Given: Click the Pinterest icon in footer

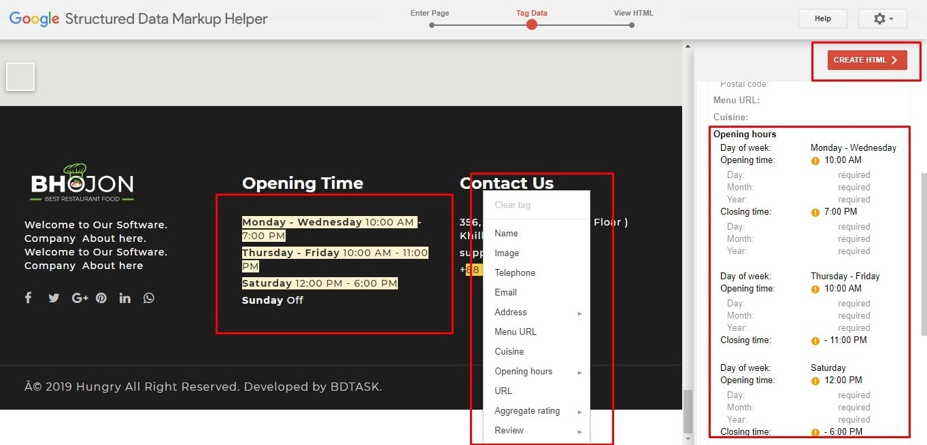Looking at the screenshot, I should click(x=101, y=298).
